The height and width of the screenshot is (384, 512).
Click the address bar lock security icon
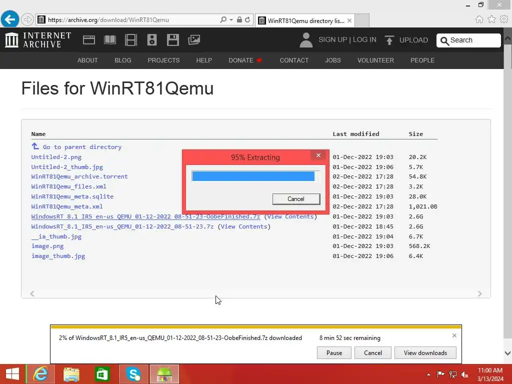point(239,19)
